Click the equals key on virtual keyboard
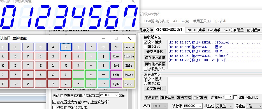 (x=78, y=84)
